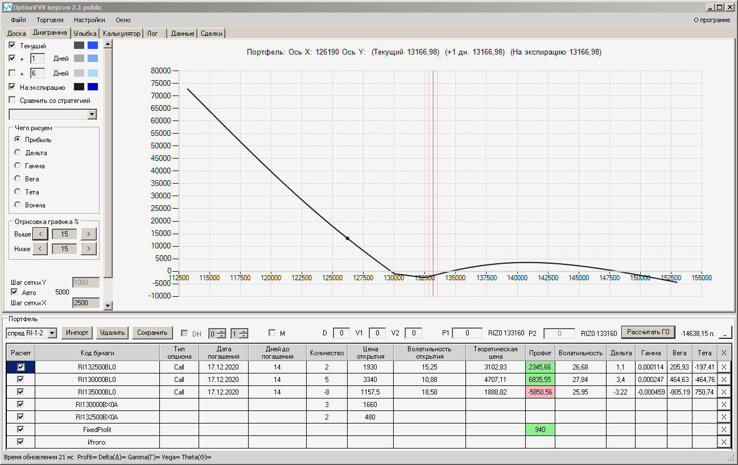Click the underscore button next to -14638,15 п.

[x=725, y=333]
